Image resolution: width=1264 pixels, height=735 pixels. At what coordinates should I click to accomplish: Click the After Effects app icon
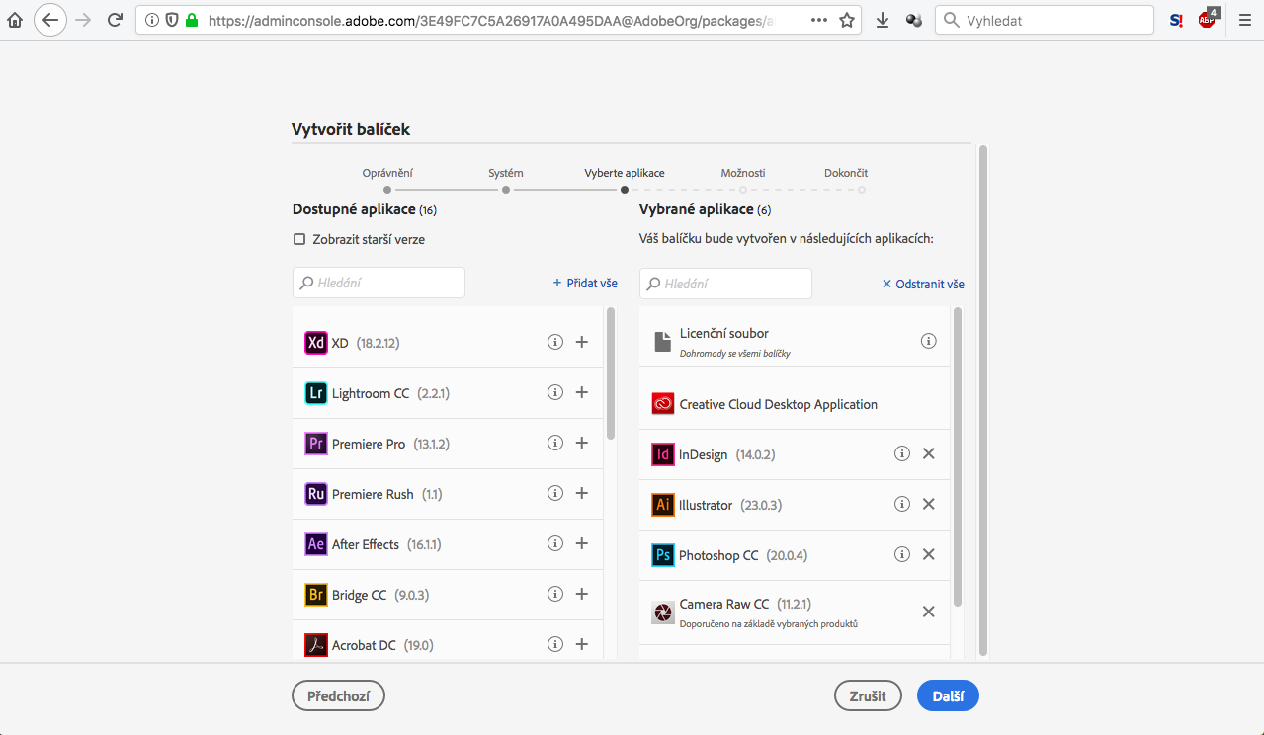316,544
